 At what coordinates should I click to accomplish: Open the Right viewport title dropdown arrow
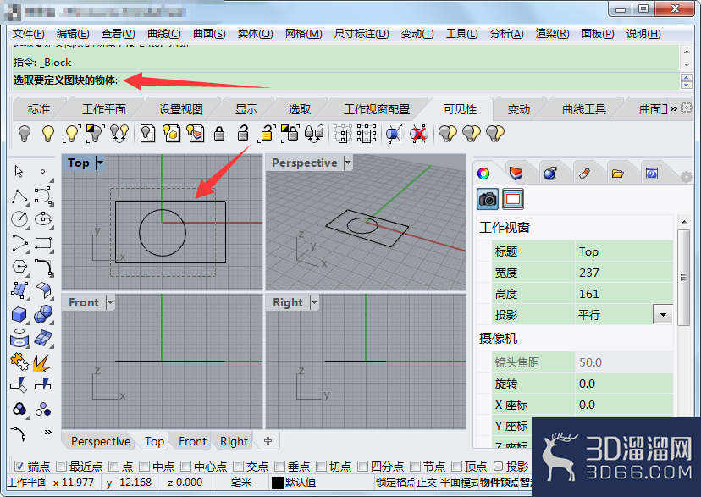point(314,302)
